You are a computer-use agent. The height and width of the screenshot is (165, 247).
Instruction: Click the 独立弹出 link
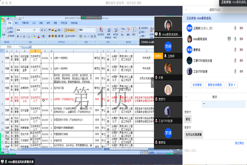pos(239,143)
